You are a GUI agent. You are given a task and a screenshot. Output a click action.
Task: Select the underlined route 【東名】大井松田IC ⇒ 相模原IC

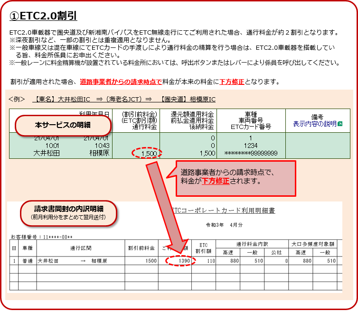click(124, 100)
